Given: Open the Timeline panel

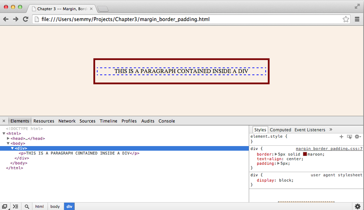Looking at the screenshot, I should point(108,121).
